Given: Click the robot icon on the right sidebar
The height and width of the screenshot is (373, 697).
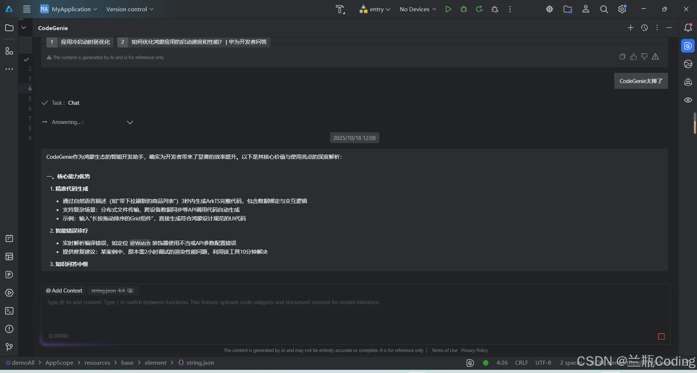Looking at the screenshot, I should [x=688, y=82].
